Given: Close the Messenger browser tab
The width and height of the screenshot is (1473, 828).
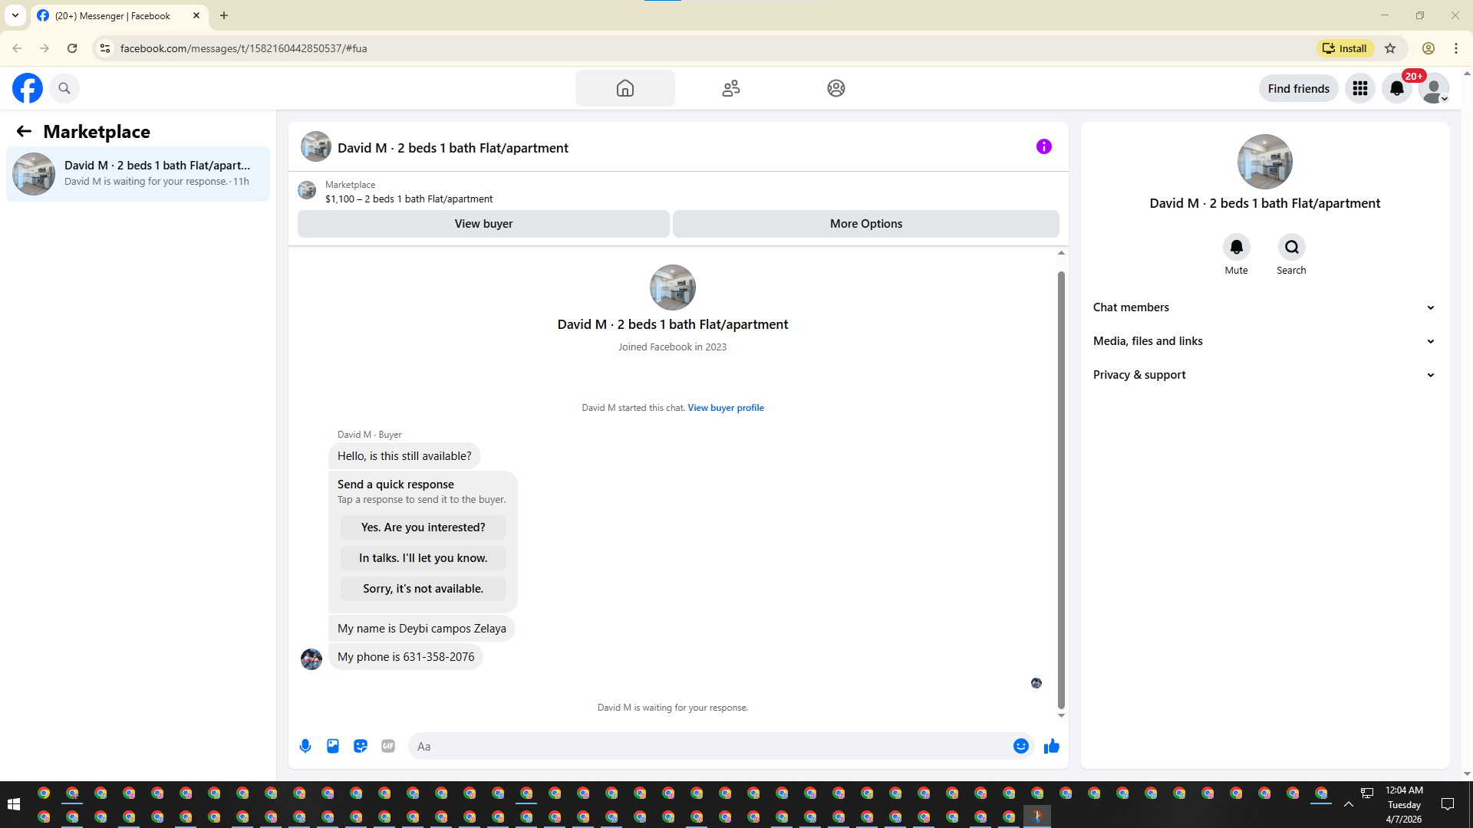Looking at the screenshot, I should point(196,15).
